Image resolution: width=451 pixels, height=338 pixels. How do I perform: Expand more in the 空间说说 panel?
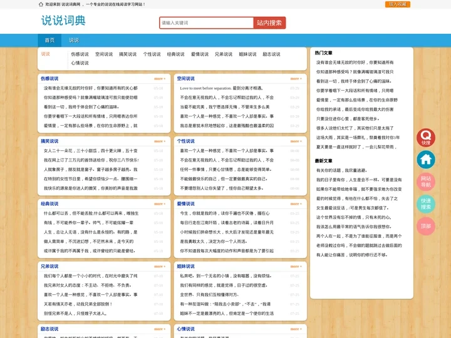coord(296,78)
